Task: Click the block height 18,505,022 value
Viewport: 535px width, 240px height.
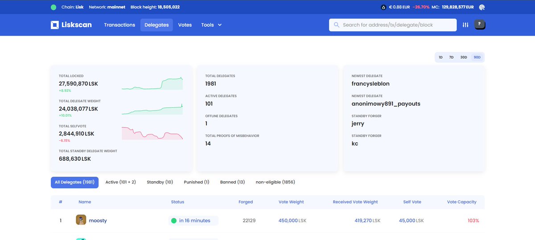Action: click(169, 7)
